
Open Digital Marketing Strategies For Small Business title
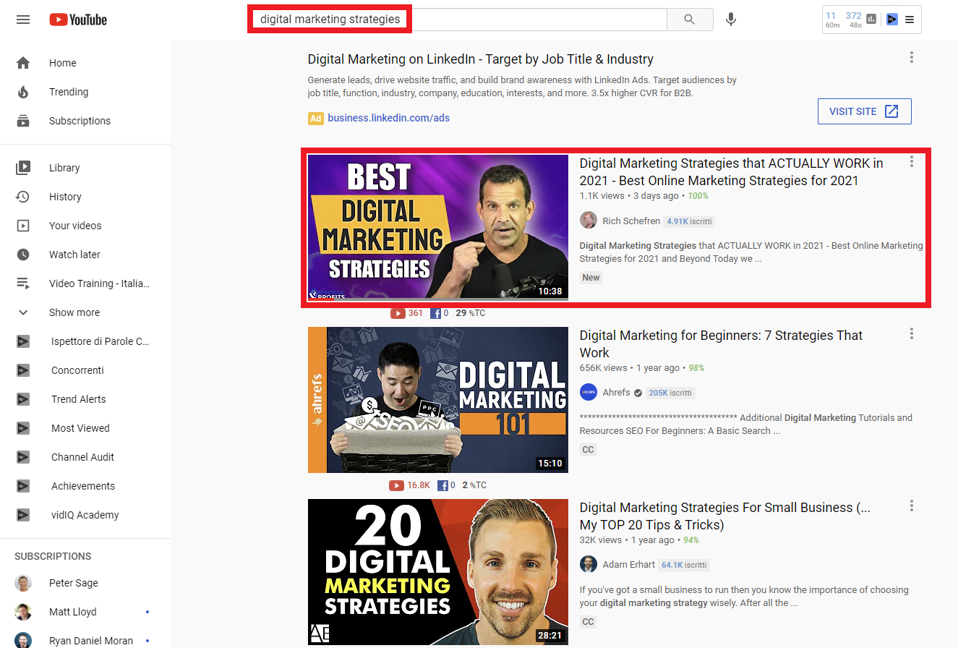click(x=725, y=516)
